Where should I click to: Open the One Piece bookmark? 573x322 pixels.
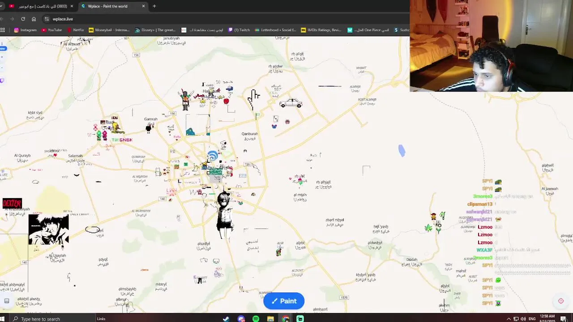point(368,30)
